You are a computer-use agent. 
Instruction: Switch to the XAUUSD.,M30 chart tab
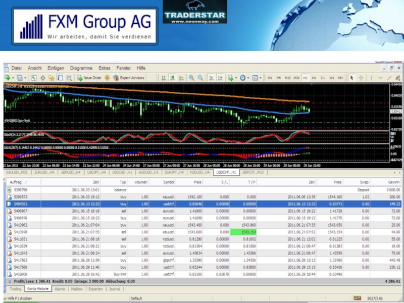click(x=17, y=172)
